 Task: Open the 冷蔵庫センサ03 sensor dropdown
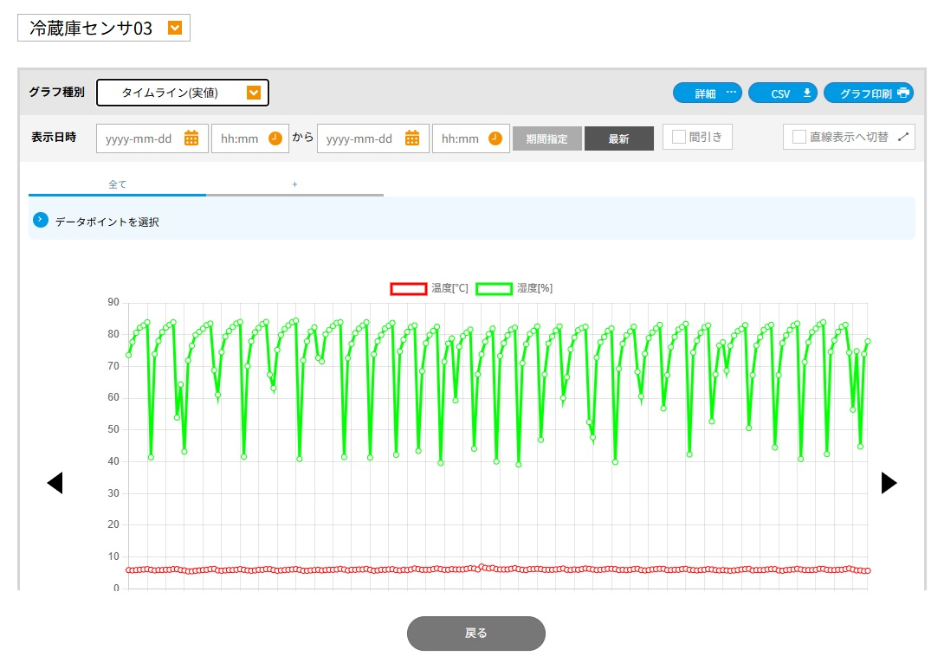[x=175, y=28]
